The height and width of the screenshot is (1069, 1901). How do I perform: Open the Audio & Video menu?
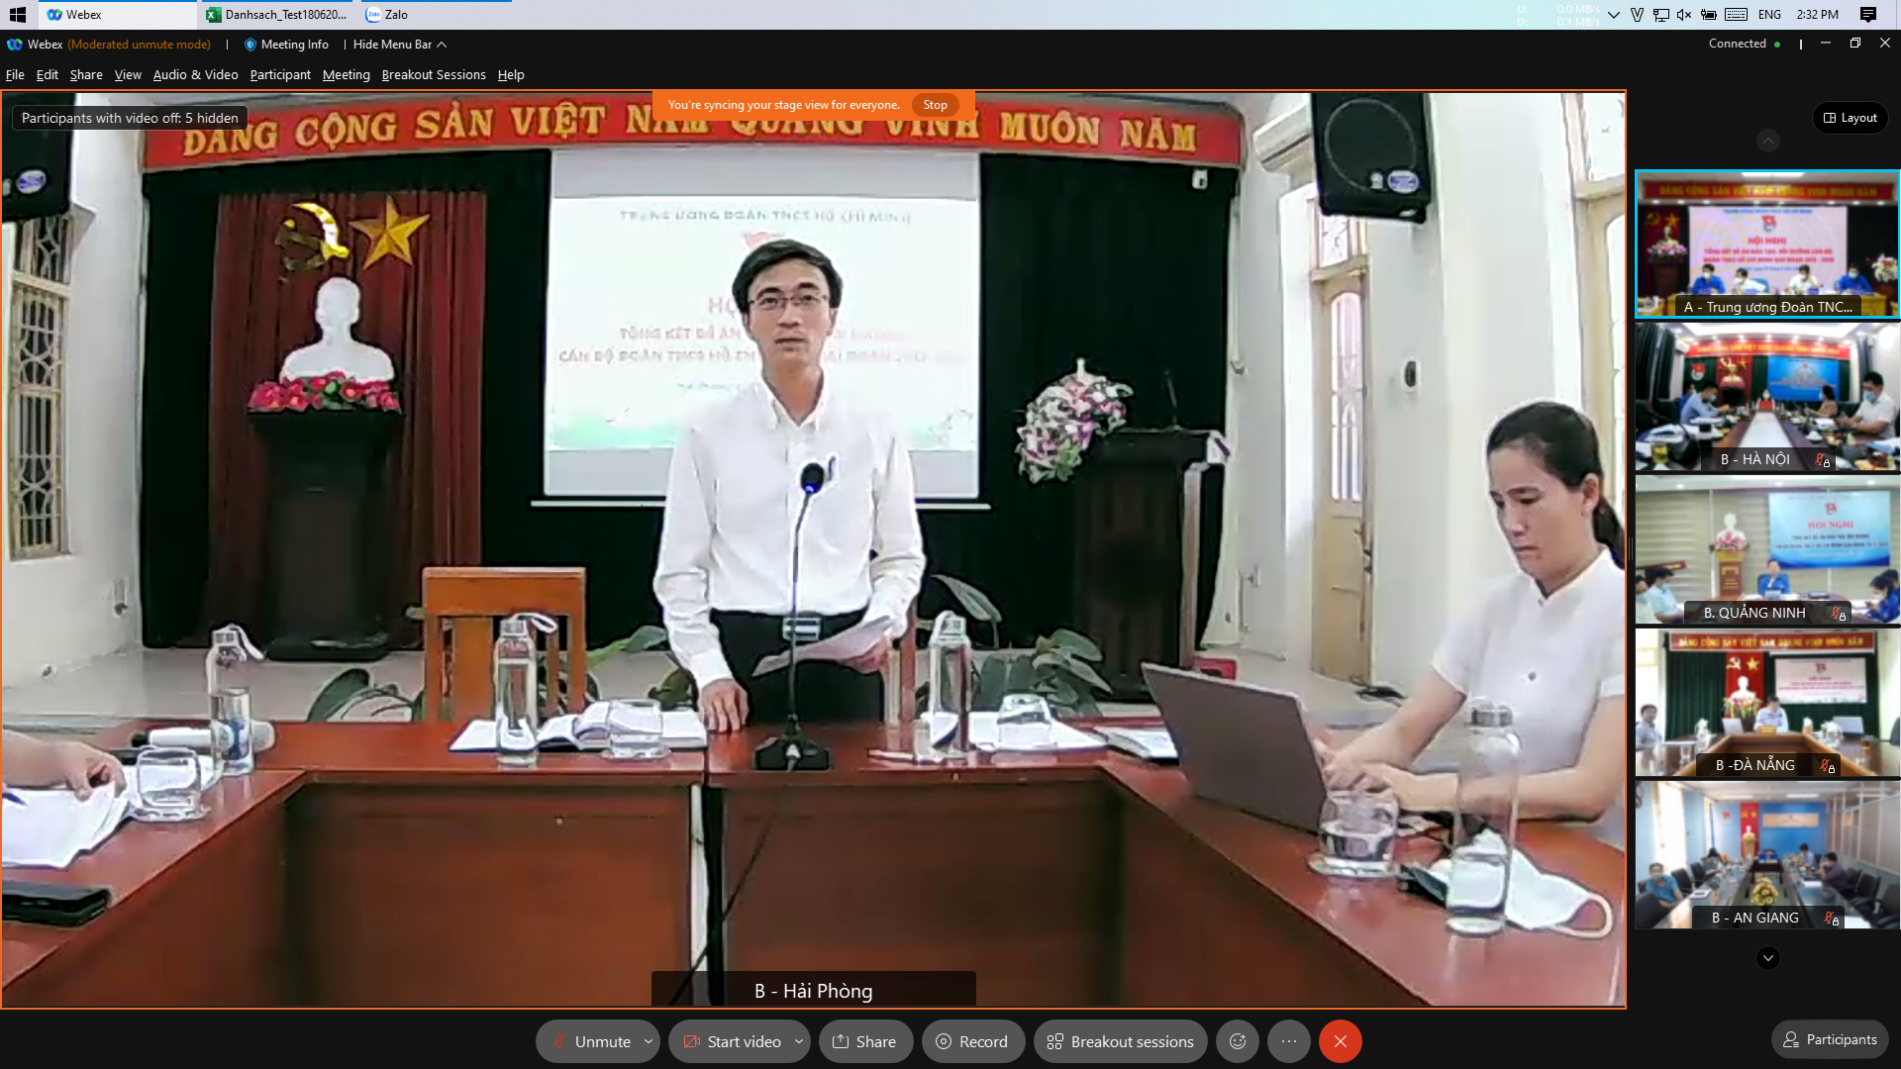coord(195,75)
